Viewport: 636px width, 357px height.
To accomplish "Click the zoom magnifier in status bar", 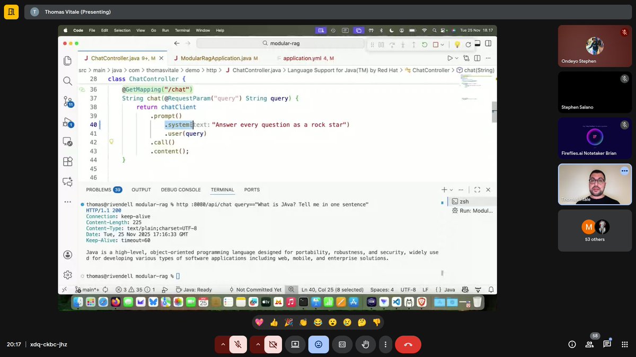I will (291, 290).
